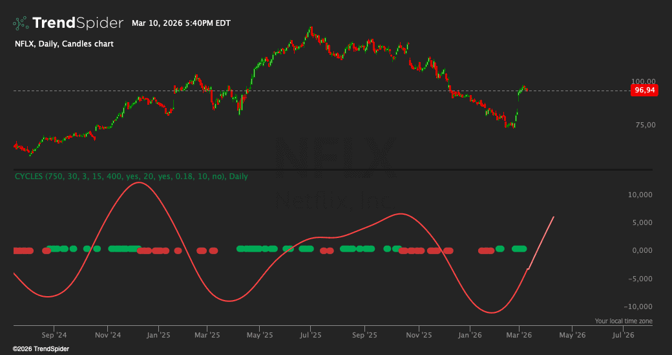Click the Nov '24 date axis label

(108, 335)
